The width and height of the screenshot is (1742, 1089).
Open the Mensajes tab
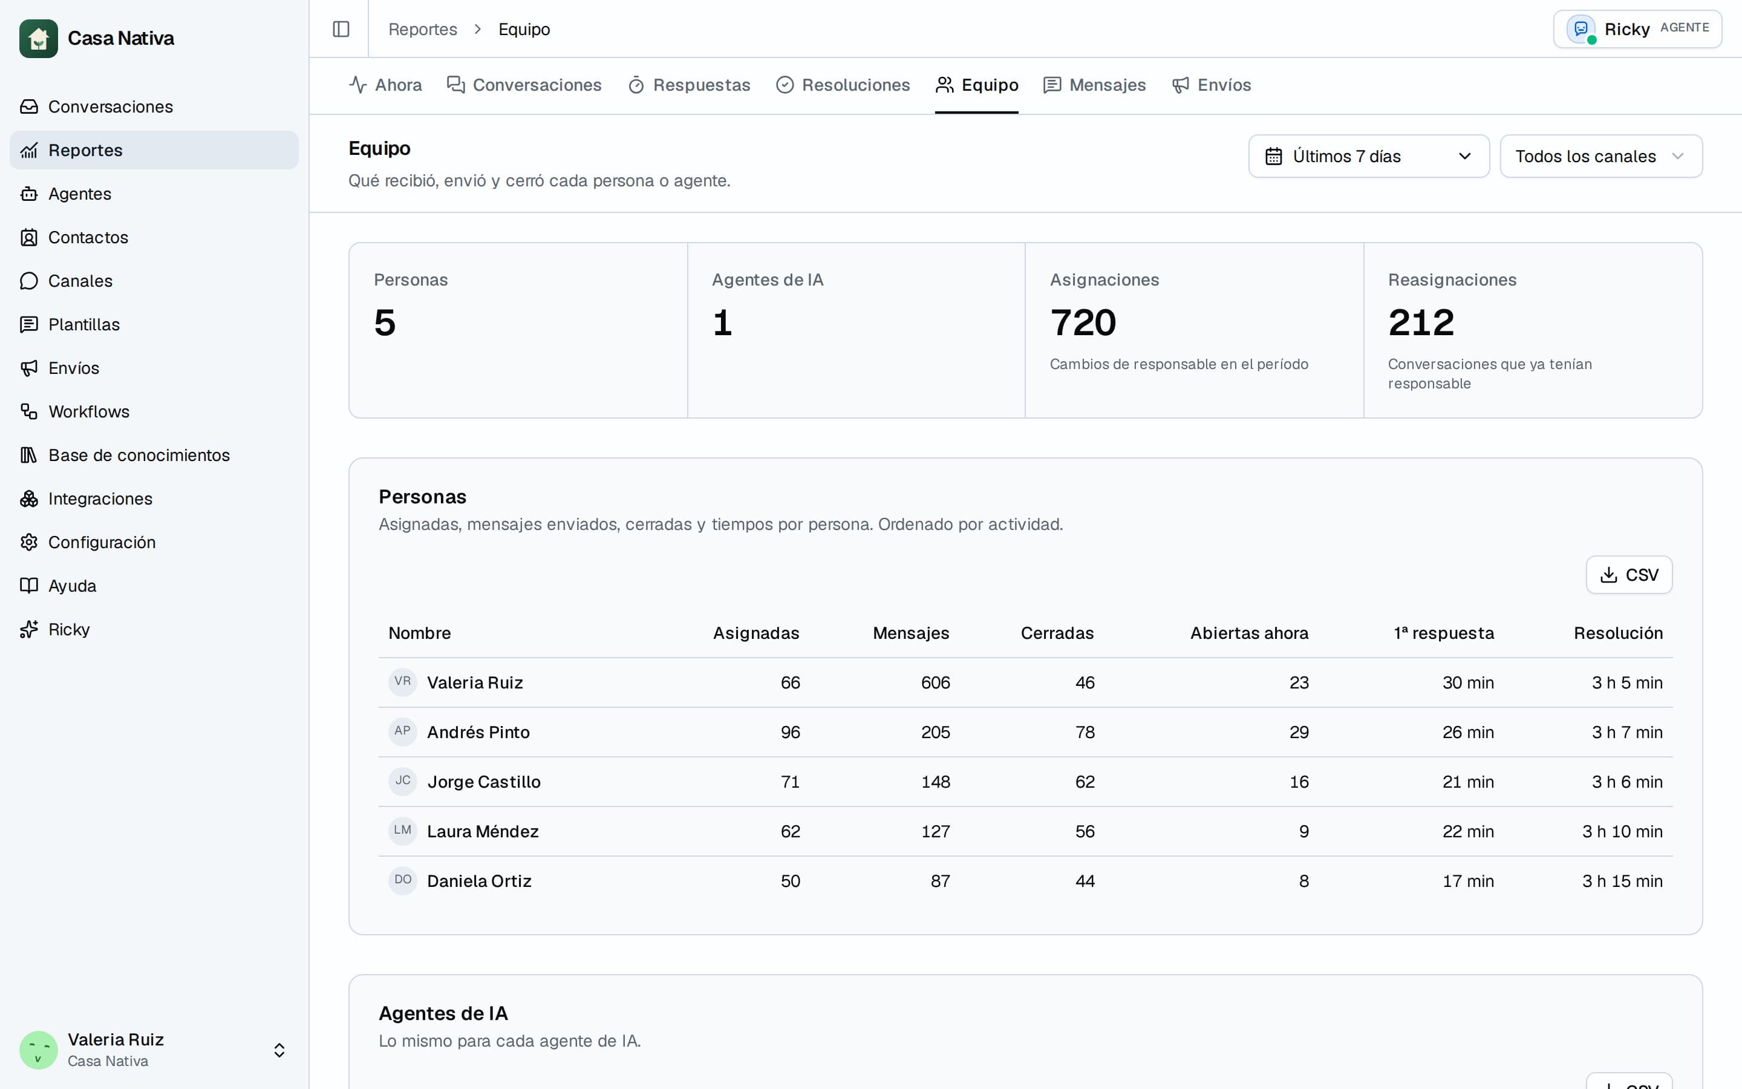pos(1094,85)
